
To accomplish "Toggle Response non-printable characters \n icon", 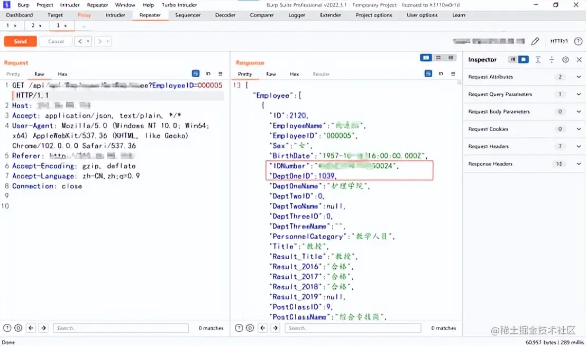I will click(441, 74).
